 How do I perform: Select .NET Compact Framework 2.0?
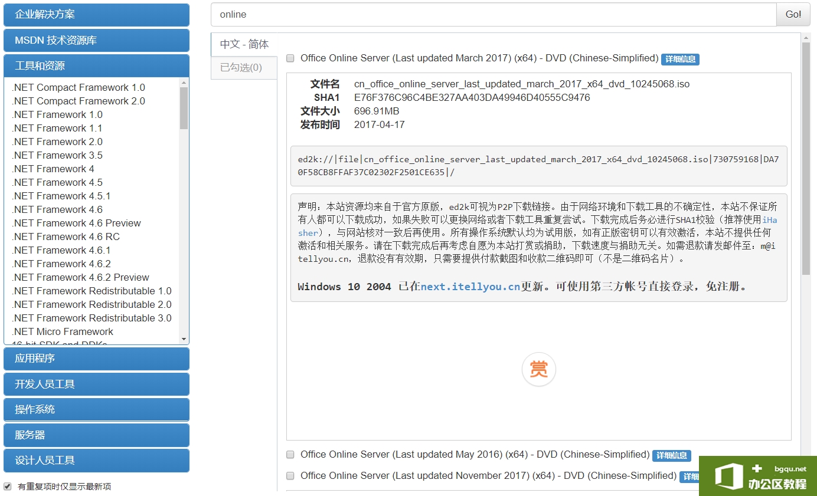pyautogui.click(x=78, y=101)
